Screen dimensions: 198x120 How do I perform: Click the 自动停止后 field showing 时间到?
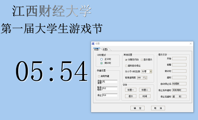[179, 84]
